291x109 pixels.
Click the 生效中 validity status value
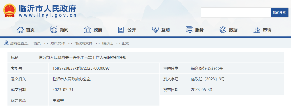tap(58, 100)
